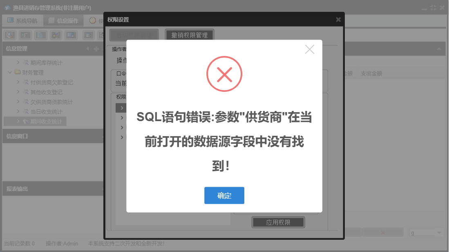Expand the first highlighted permission tree row
Viewport: 449px width, 252px height.
tap(122, 108)
